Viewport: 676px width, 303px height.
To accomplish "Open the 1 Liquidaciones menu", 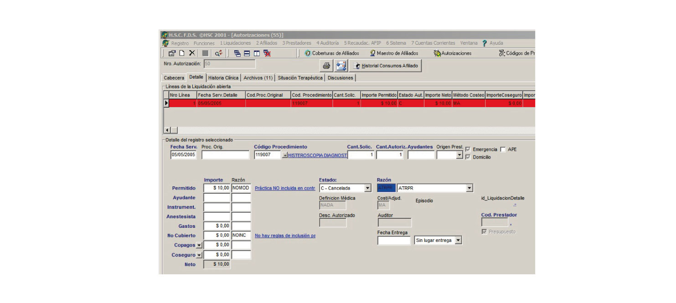I will pos(235,43).
